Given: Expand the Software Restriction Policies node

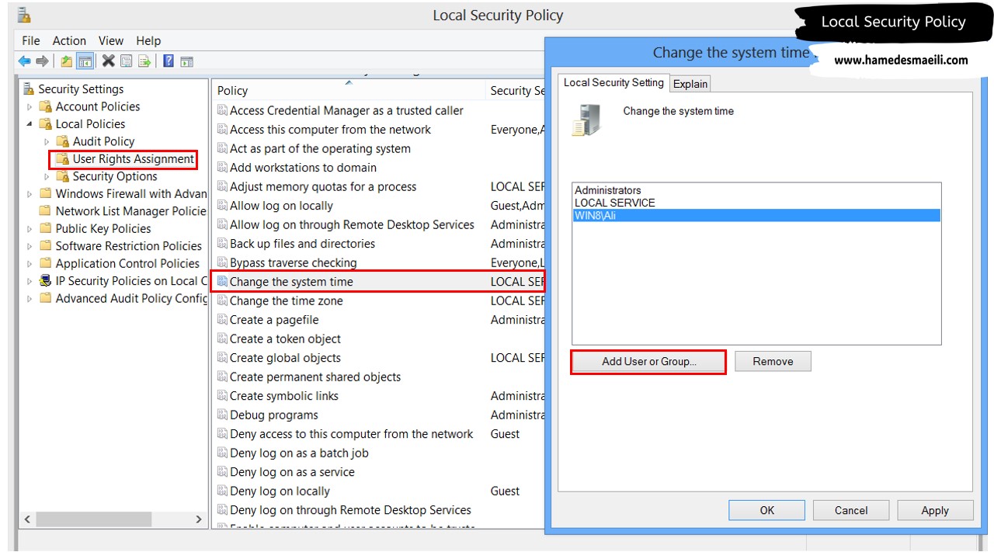Looking at the screenshot, I should tap(30, 246).
